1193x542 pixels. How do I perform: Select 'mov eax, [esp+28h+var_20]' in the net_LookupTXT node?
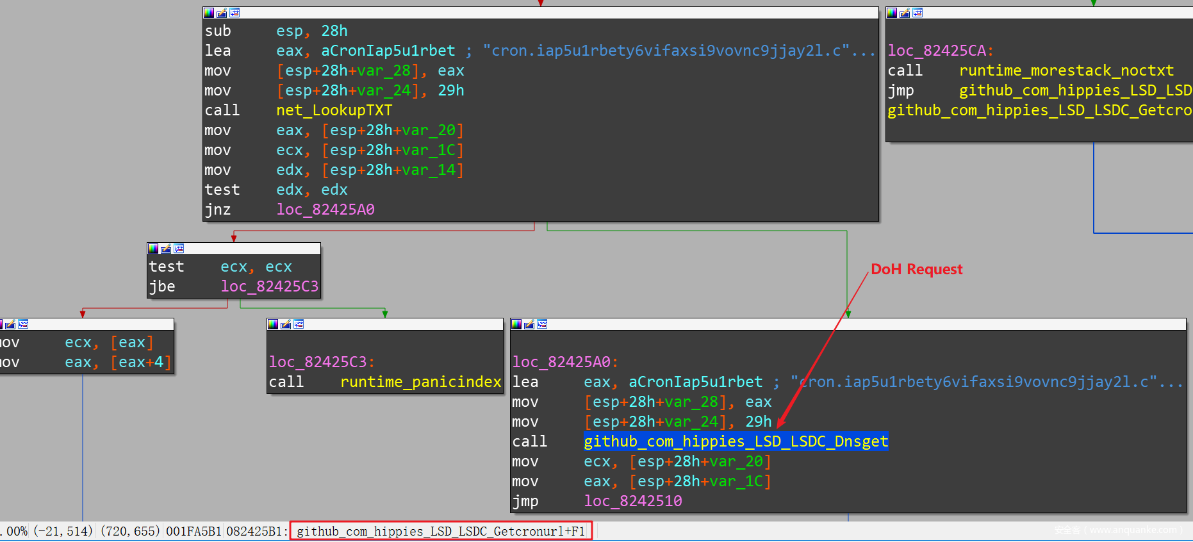coord(334,130)
